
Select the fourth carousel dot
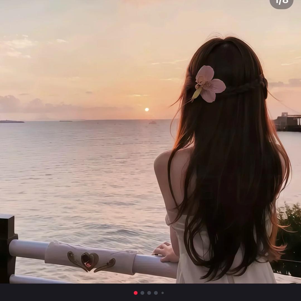tap(156, 293)
